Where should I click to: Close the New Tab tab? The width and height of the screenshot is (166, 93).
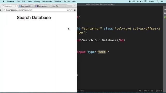point(66,6)
